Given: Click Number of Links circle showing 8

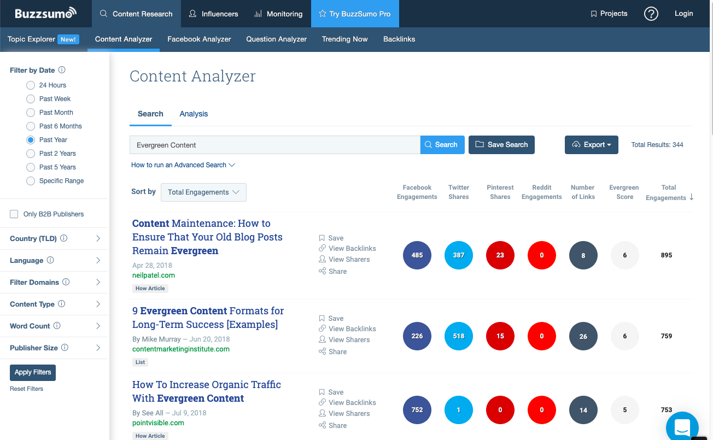Looking at the screenshot, I should point(583,255).
